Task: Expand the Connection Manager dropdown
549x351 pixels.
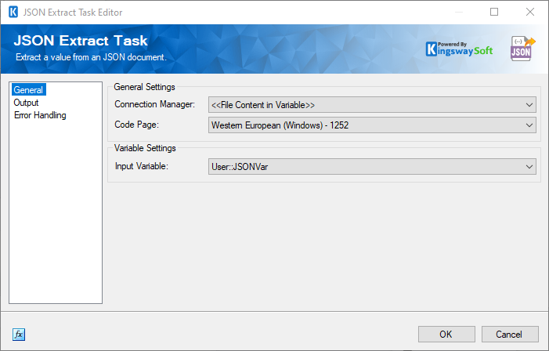Action: pyautogui.click(x=529, y=104)
